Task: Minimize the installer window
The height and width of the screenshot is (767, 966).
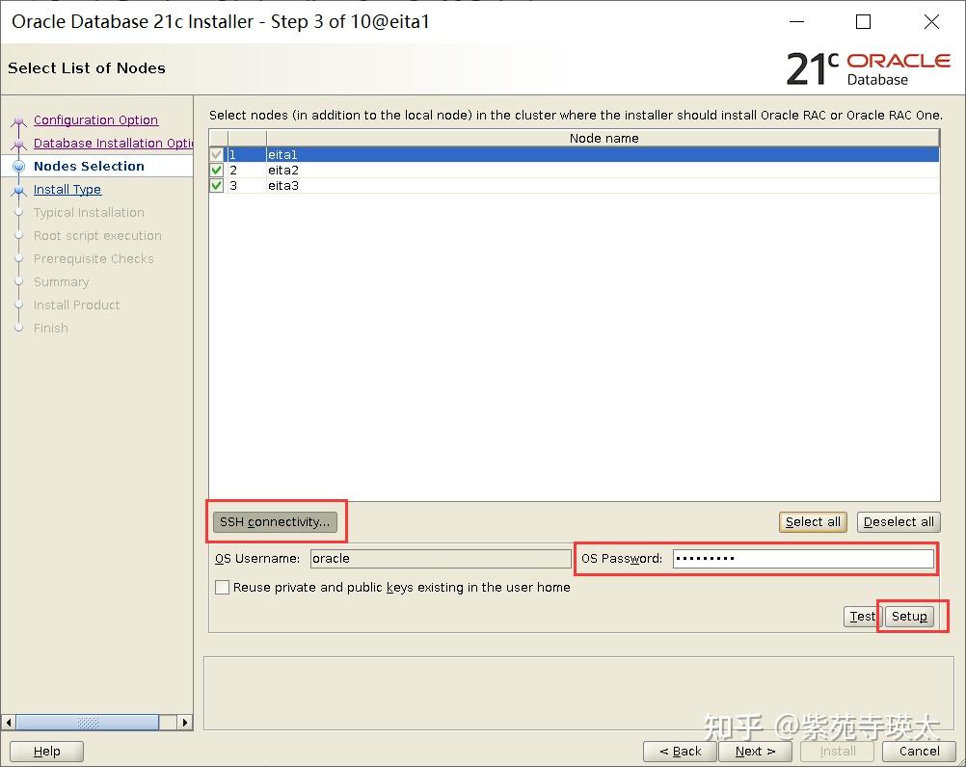Action: pyautogui.click(x=796, y=22)
